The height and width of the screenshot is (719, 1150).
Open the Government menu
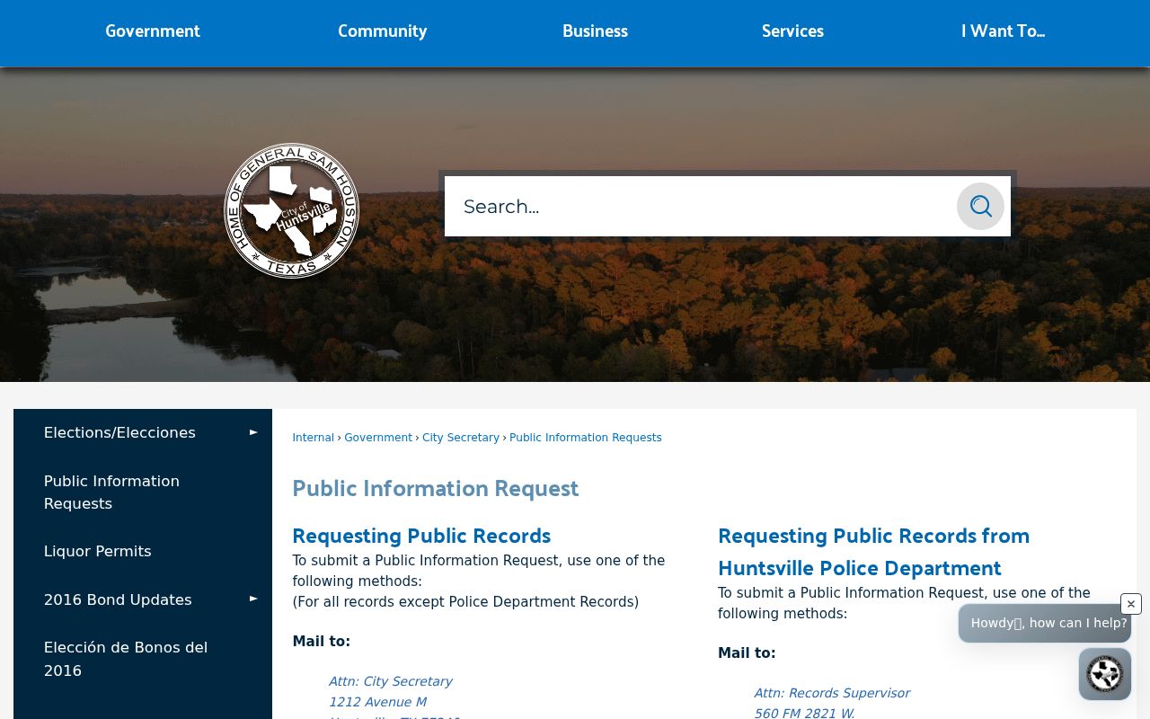coord(153,31)
